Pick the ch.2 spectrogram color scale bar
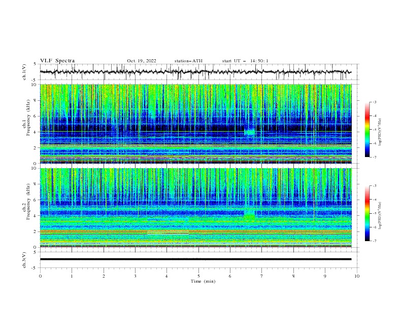 click(x=367, y=213)
